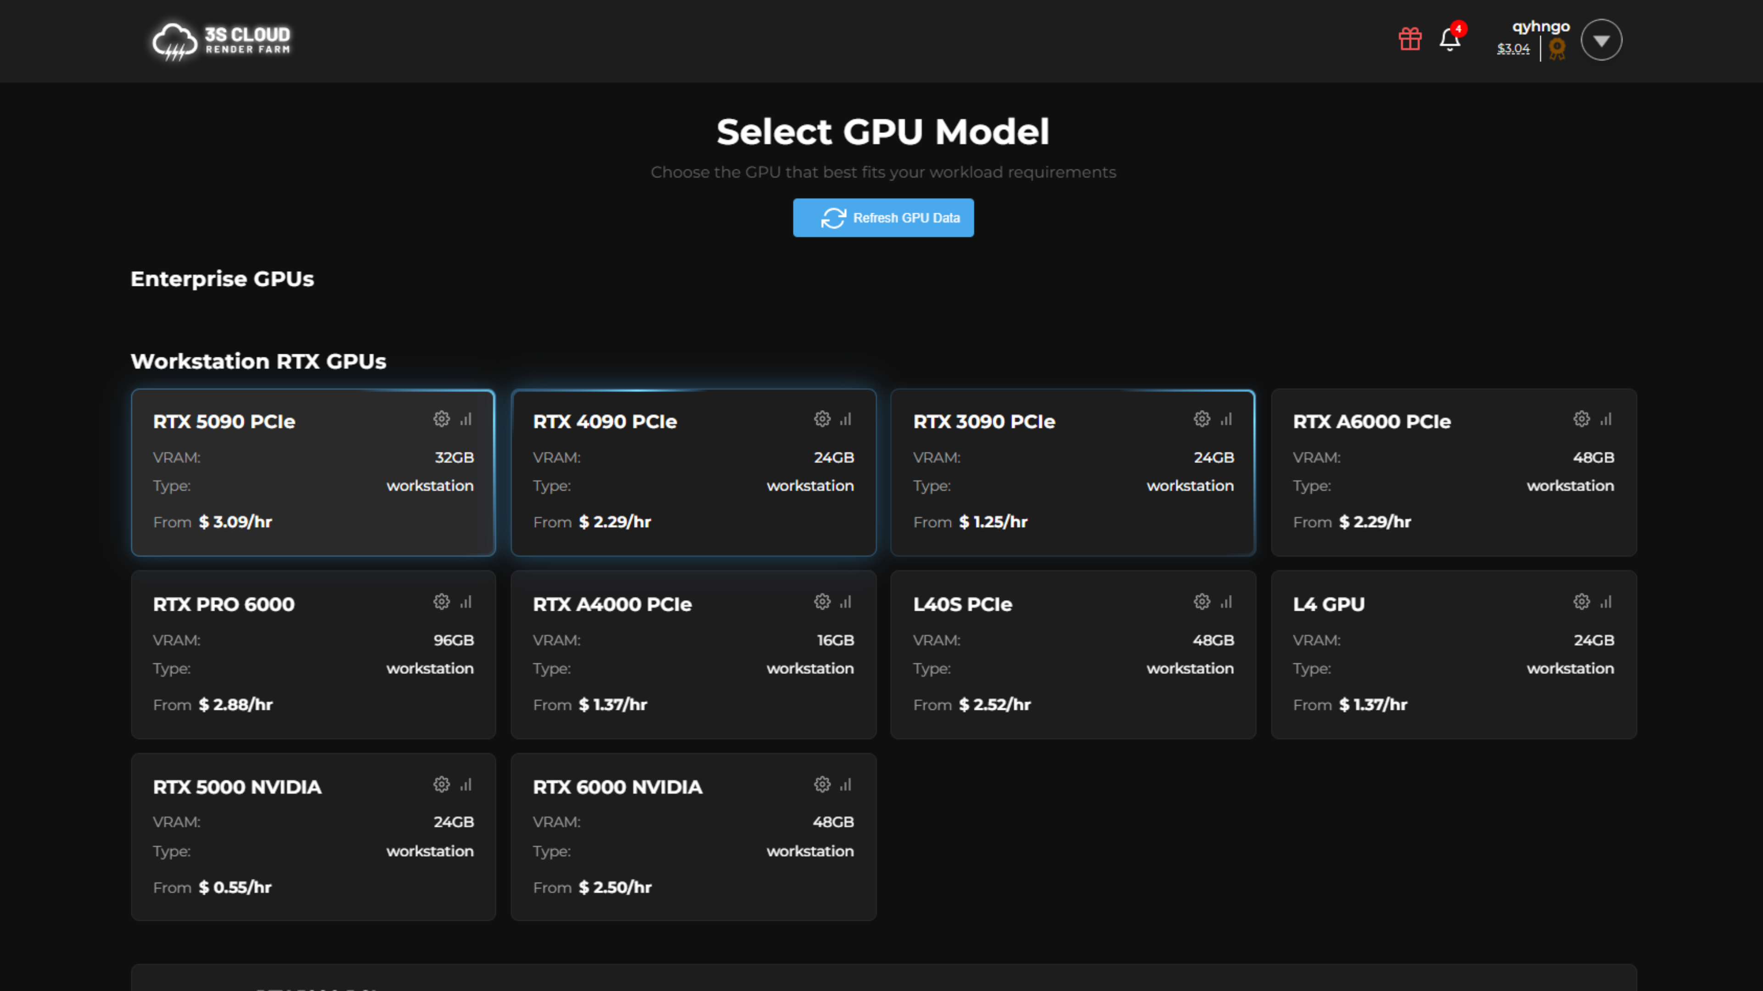Open gear settings on RTX 6000 NVIDIA card
Screen dimensions: 1763x991
822,785
